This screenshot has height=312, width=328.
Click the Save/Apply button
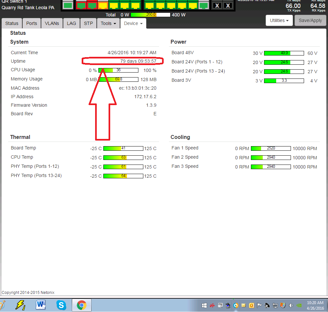coord(310,20)
